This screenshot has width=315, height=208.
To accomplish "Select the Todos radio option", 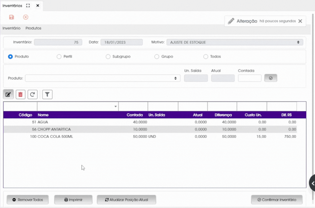I will click(x=206, y=57).
